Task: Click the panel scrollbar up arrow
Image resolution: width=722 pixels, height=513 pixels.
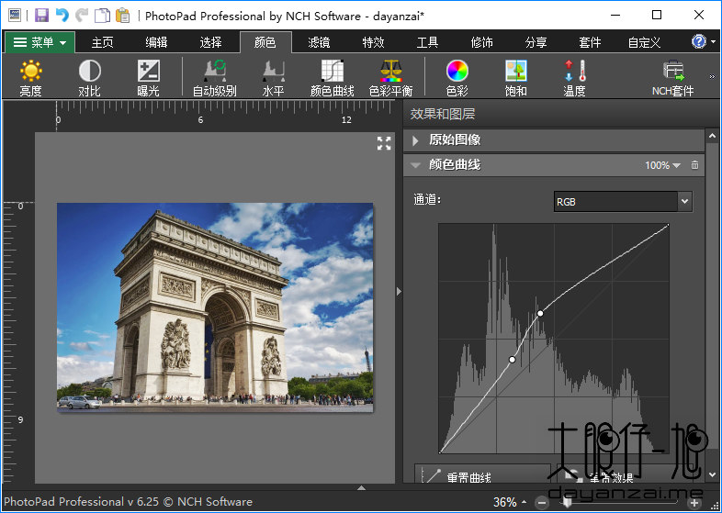Action: coord(712,136)
